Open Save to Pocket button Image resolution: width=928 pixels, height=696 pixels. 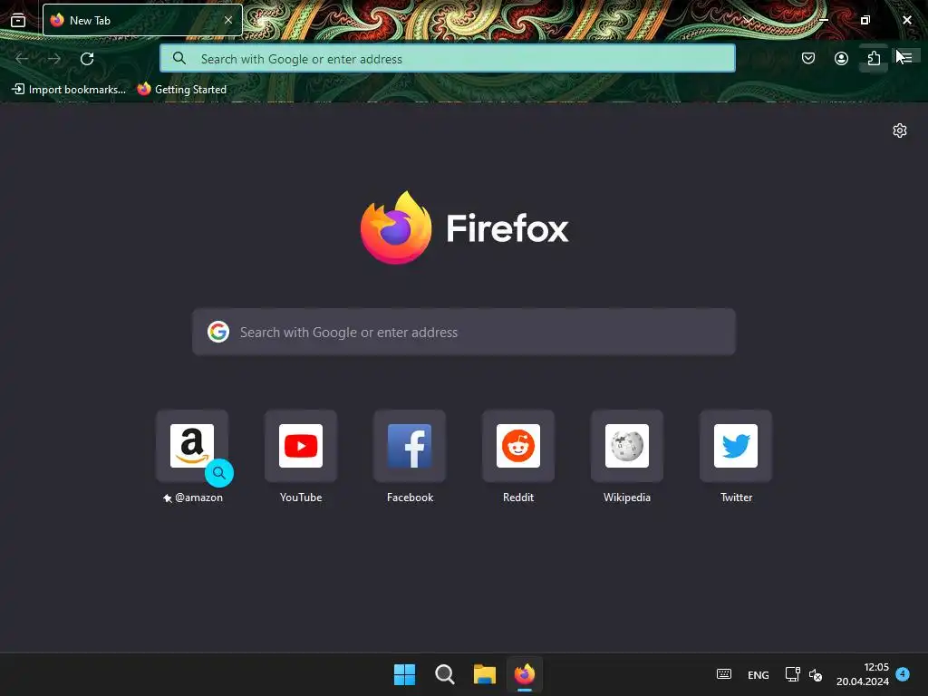tap(808, 58)
